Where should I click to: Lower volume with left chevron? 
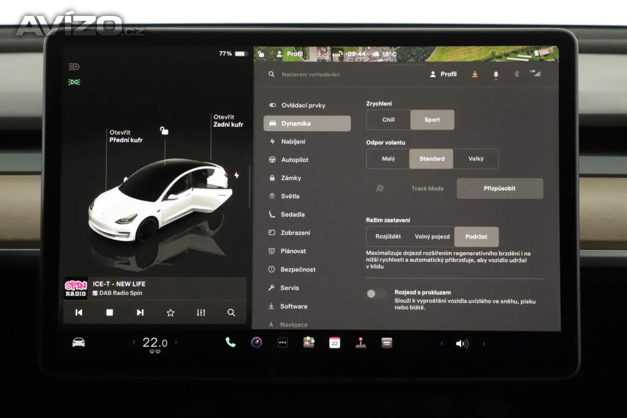(441, 344)
